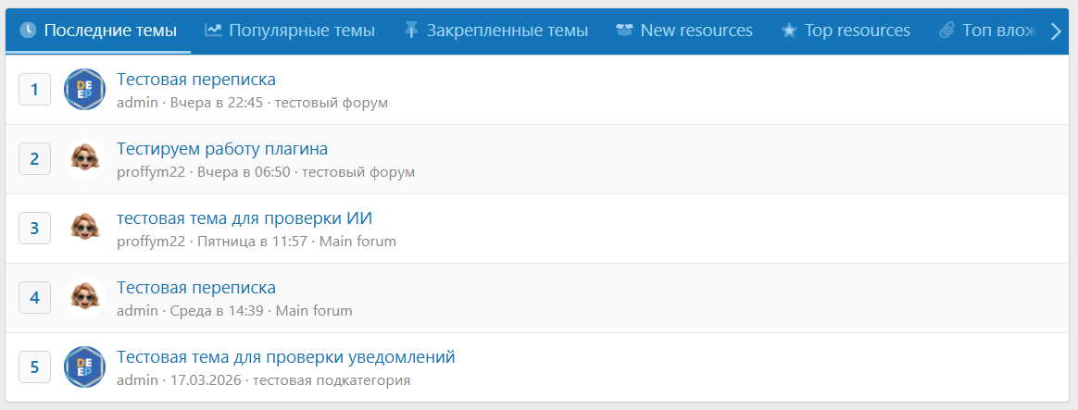Image resolution: width=1078 pixels, height=410 pixels.
Task: Click the paperclip icon beside Топ влож
Action: tap(946, 31)
